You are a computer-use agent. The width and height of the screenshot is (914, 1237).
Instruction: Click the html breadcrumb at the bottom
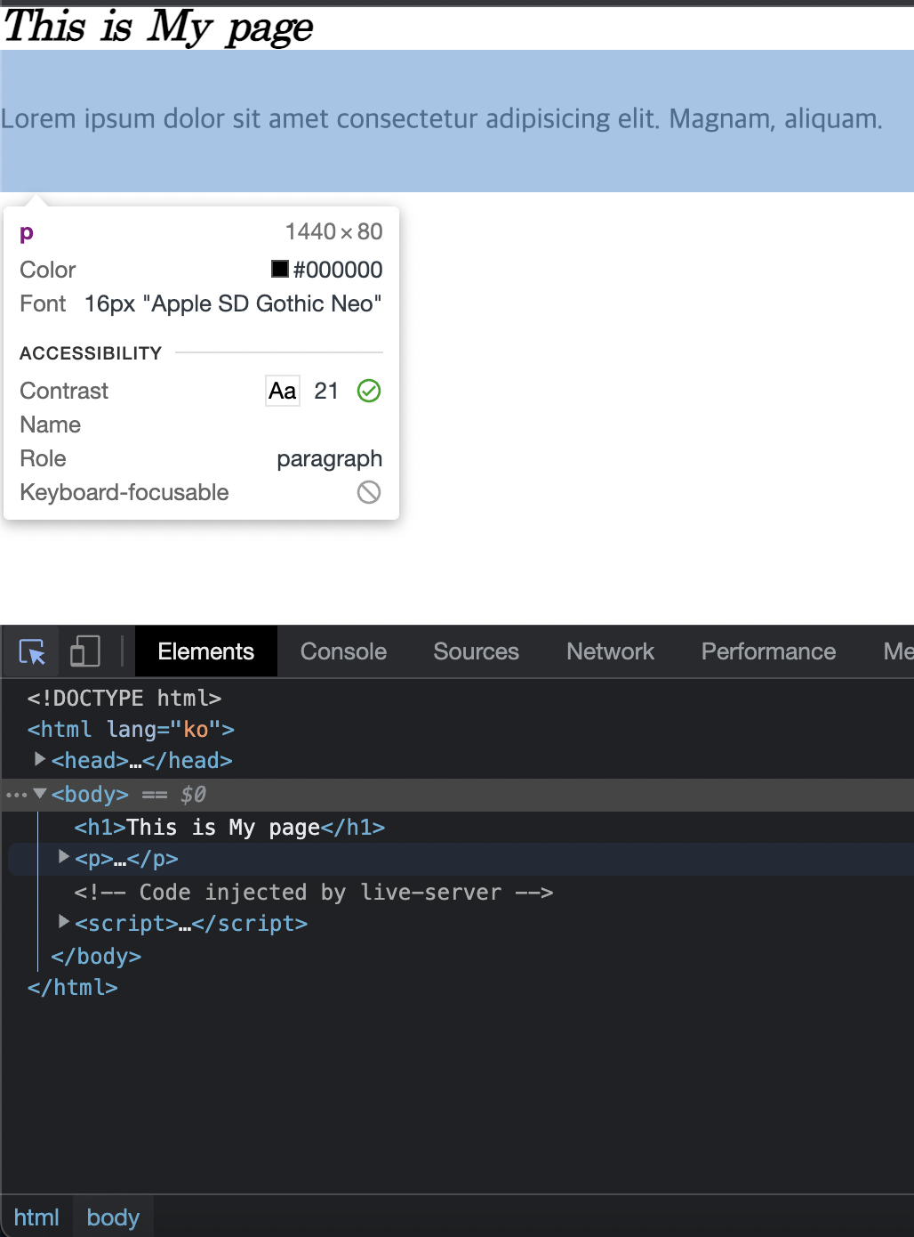pyautogui.click(x=36, y=1217)
